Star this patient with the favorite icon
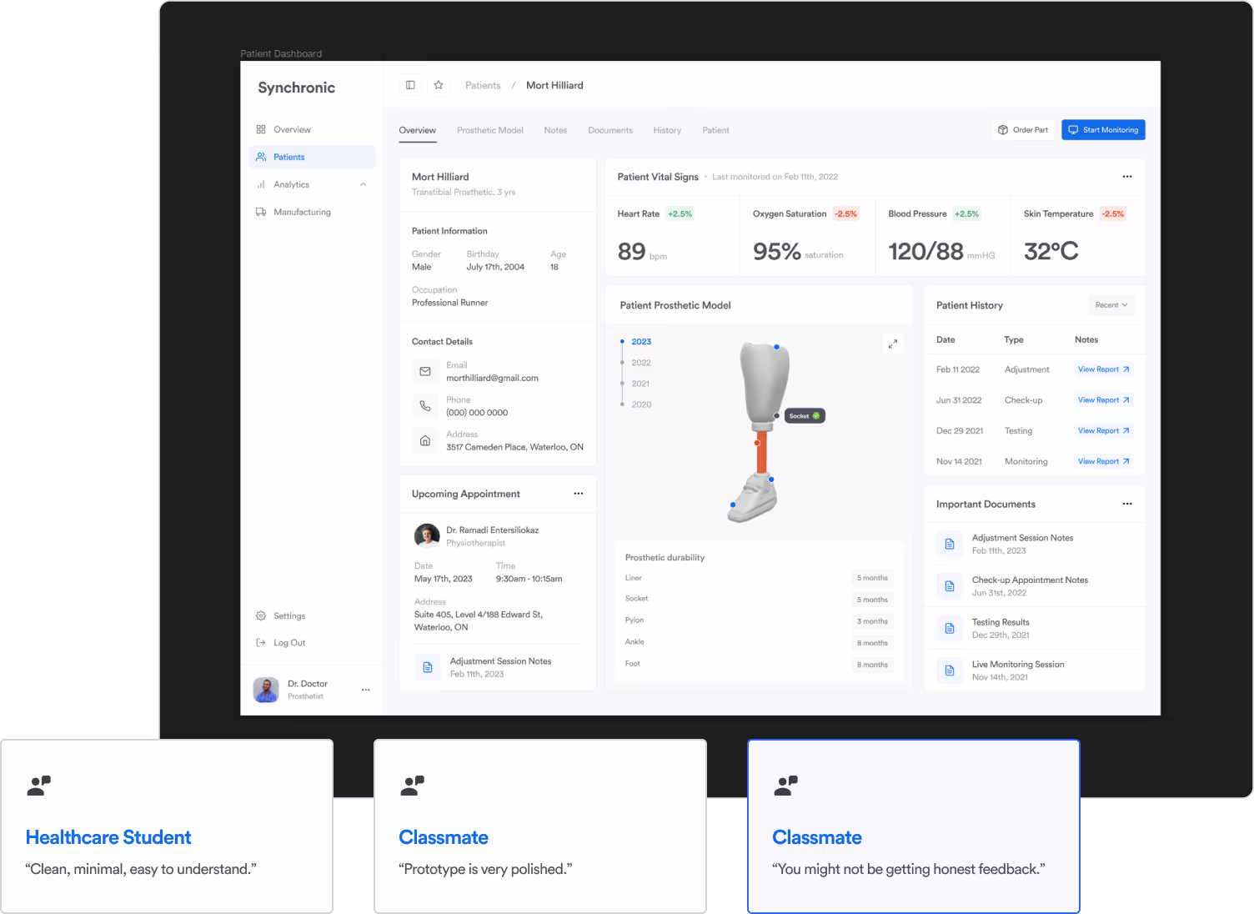The width and height of the screenshot is (1254, 914). 439,85
